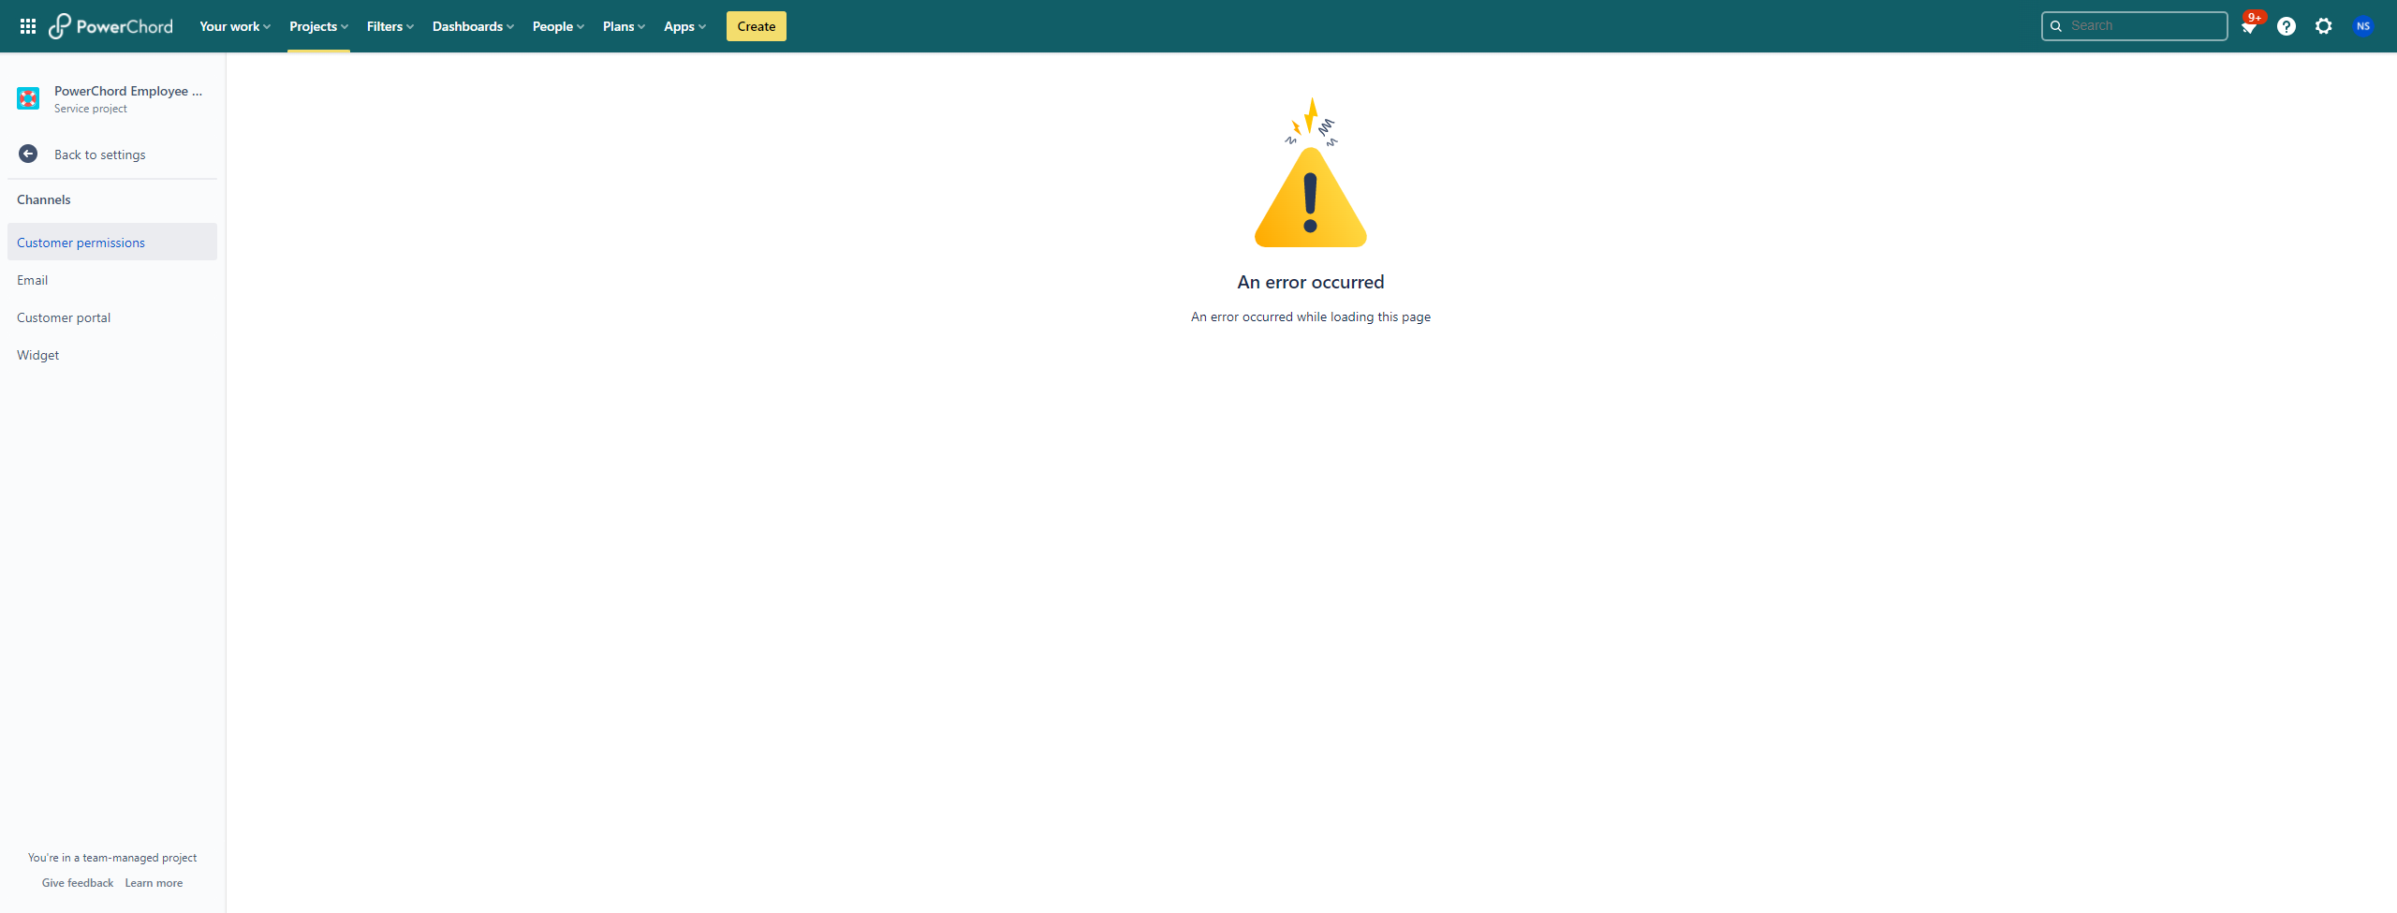Click the Give feedback link
Image resolution: width=2397 pixels, height=913 pixels.
tap(78, 883)
